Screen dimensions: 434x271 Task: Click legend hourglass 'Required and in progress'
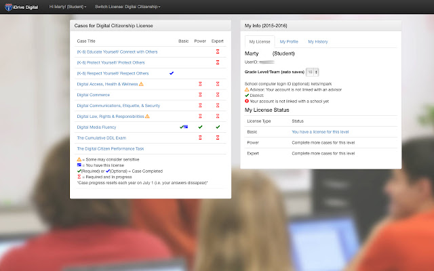pos(79,177)
